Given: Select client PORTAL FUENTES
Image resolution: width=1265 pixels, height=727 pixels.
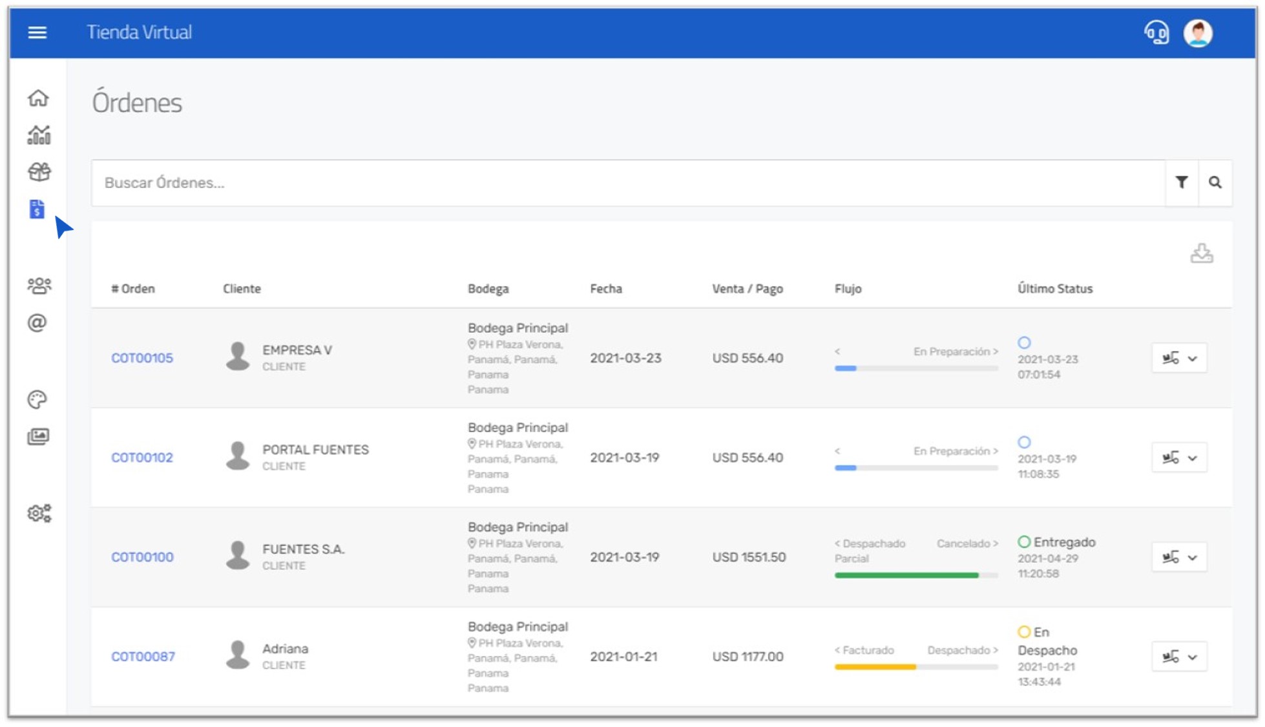Looking at the screenshot, I should (315, 450).
